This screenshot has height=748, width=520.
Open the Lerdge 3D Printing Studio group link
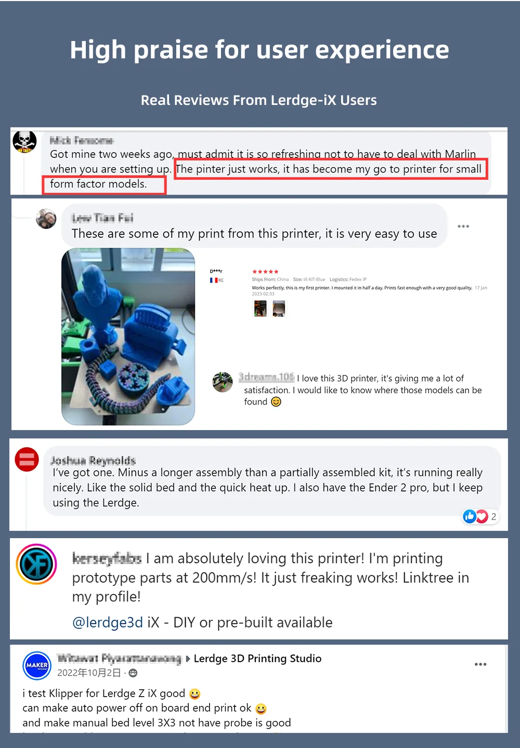[257, 659]
